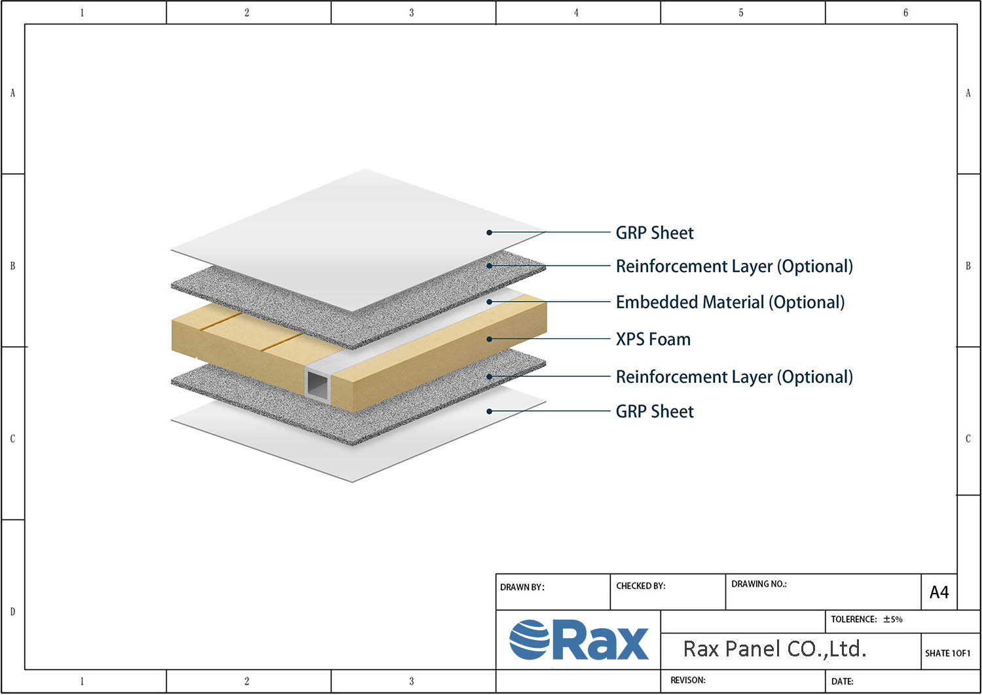Click the TOLERENCE ±5% cell
982x695 pixels.
(x=867, y=619)
